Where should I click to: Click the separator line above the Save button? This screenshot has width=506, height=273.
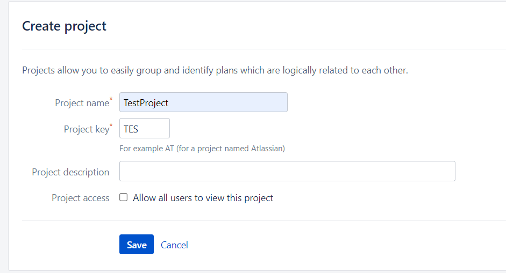(264, 220)
